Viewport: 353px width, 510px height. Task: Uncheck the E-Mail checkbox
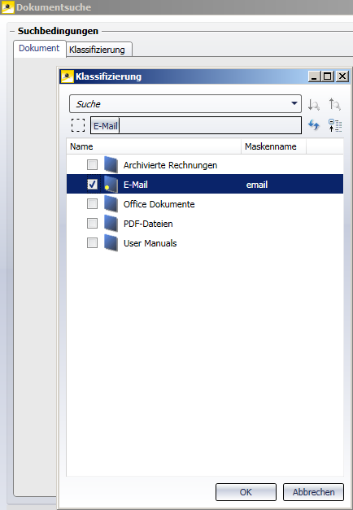click(x=92, y=184)
